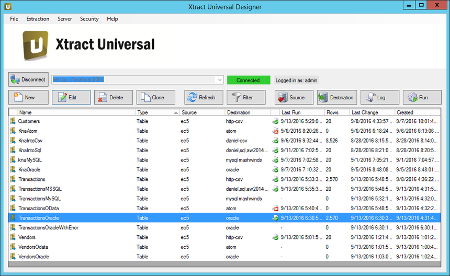This screenshot has width=450, height=276.
Task: Open Source settings
Action: [x=294, y=97]
